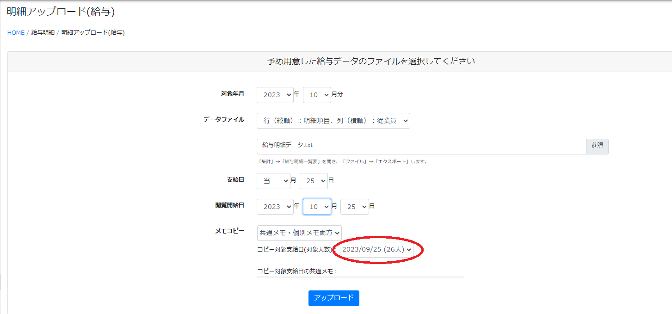The image size is (672, 314).
Task: Expand the メモコピー dropdown 共通メモ・個別メモ両方
Action: [x=299, y=233]
